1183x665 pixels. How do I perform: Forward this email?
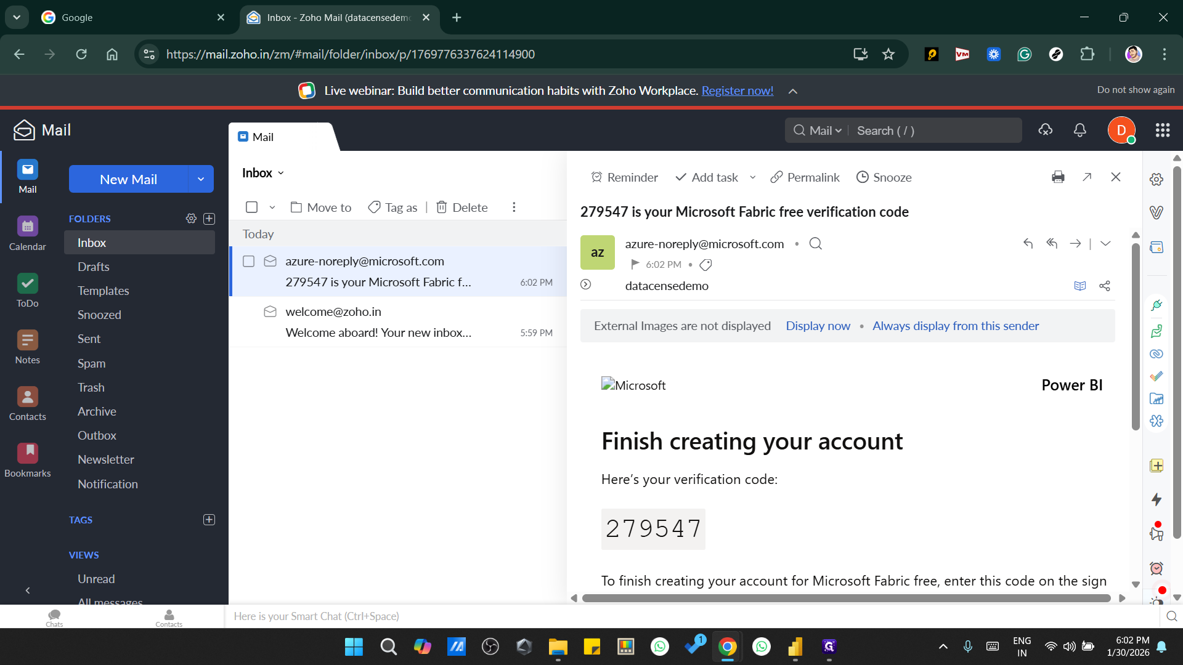(x=1076, y=243)
